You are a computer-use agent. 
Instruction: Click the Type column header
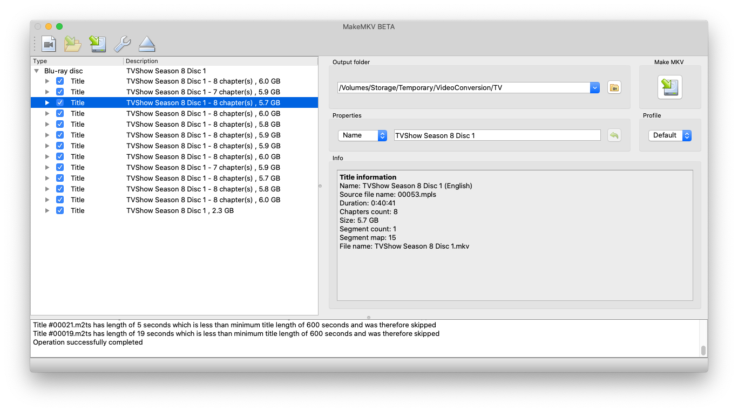[x=77, y=61]
